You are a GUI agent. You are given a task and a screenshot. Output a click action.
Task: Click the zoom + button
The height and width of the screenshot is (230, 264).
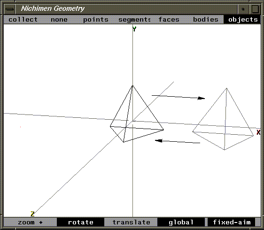point(31,222)
